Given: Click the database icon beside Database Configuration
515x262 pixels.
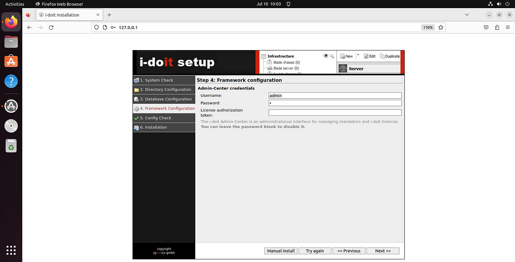Looking at the screenshot, I should pyautogui.click(x=136, y=99).
